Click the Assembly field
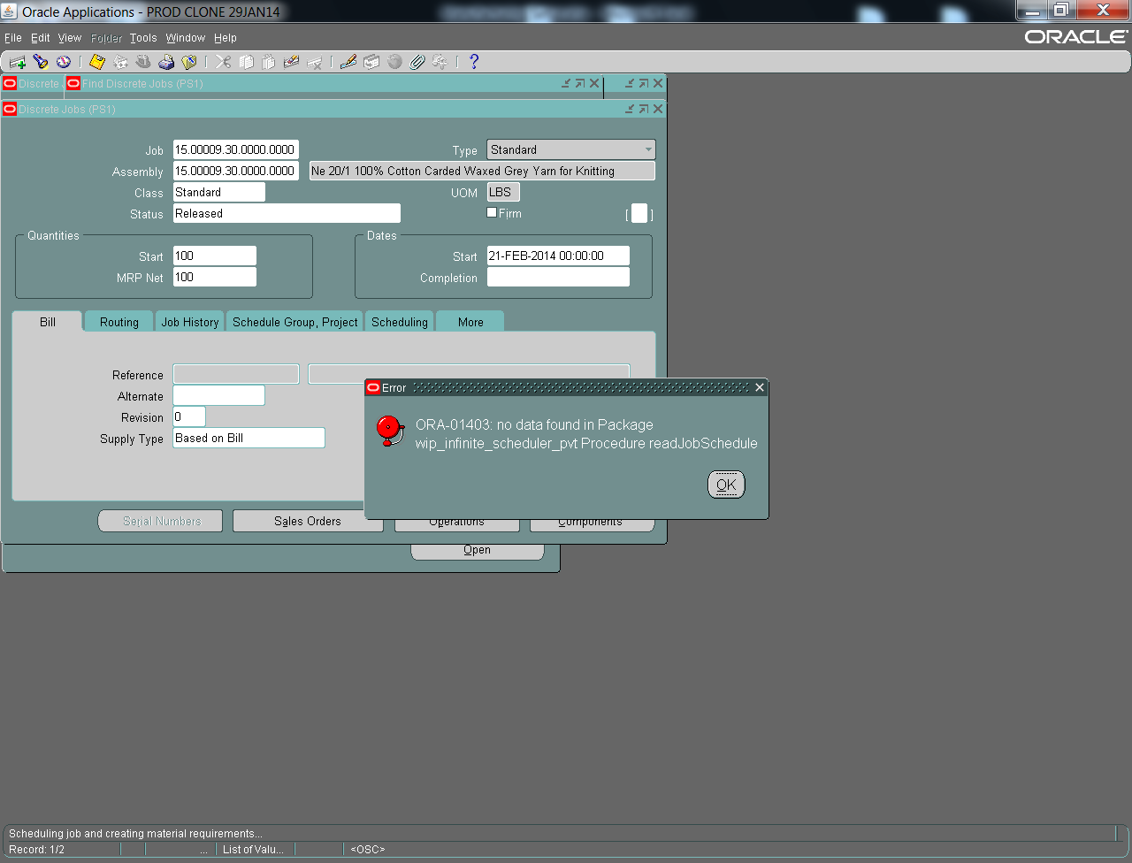The width and height of the screenshot is (1132, 863). 236,171
